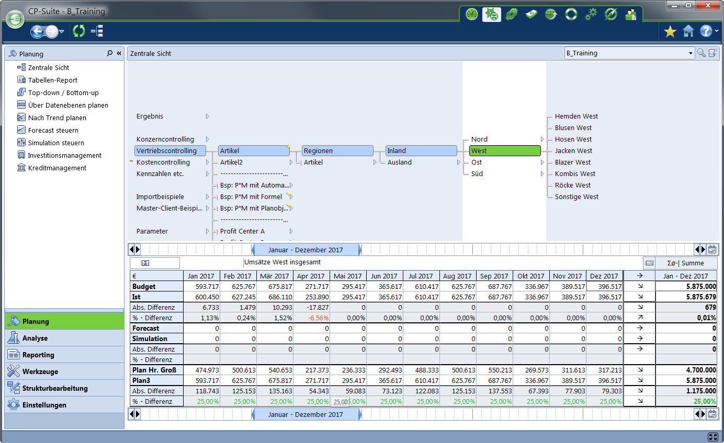Open favorites with the yellow star icon

(670, 31)
